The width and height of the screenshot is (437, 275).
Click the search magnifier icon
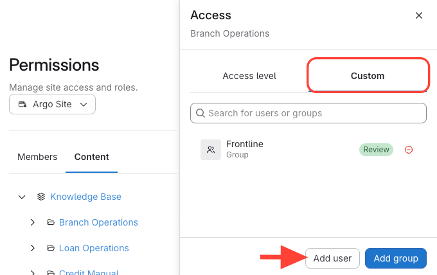pos(201,113)
